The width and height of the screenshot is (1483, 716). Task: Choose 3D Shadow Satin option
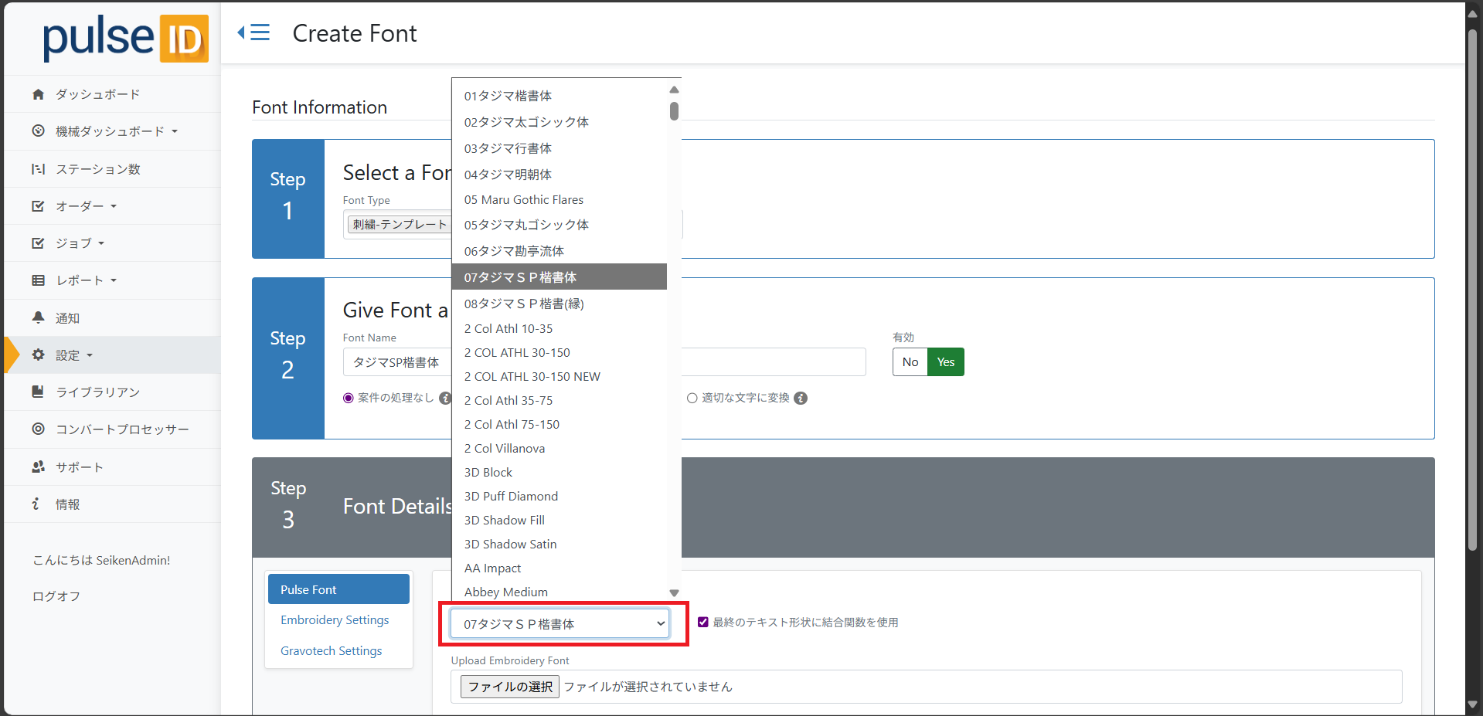pyautogui.click(x=560, y=544)
